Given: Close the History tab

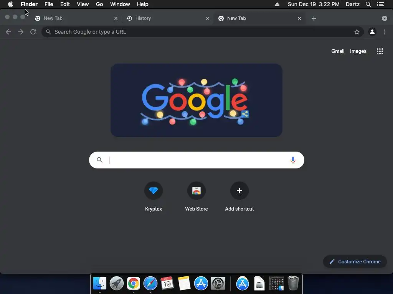Looking at the screenshot, I should 208,18.
